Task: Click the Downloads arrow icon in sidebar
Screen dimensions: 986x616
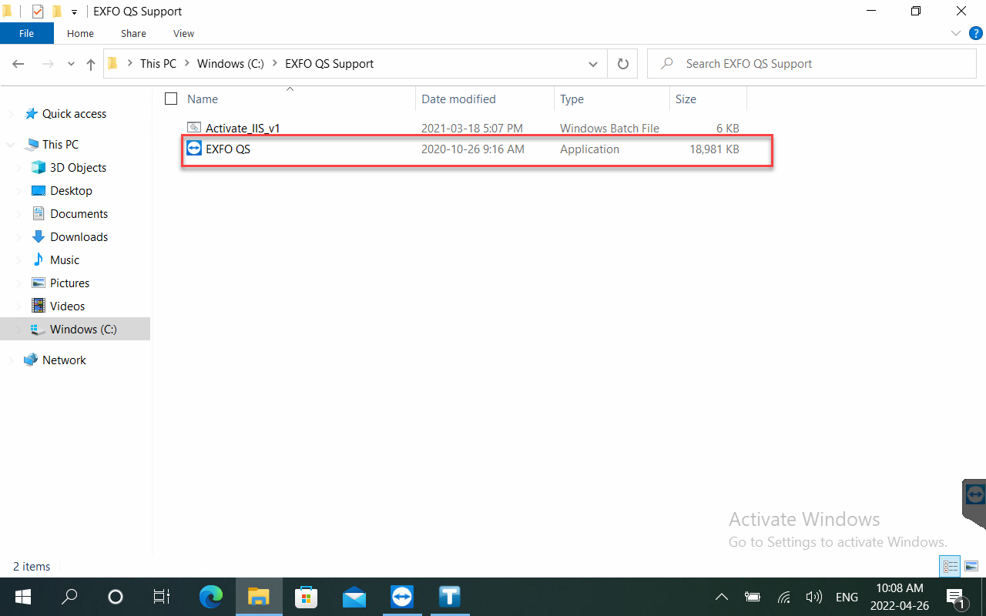Action: click(38, 236)
